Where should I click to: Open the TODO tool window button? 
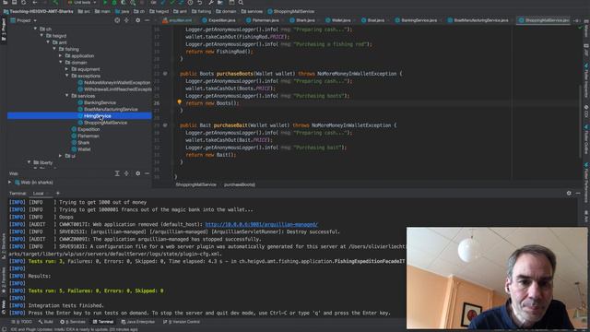tap(22, 322)
